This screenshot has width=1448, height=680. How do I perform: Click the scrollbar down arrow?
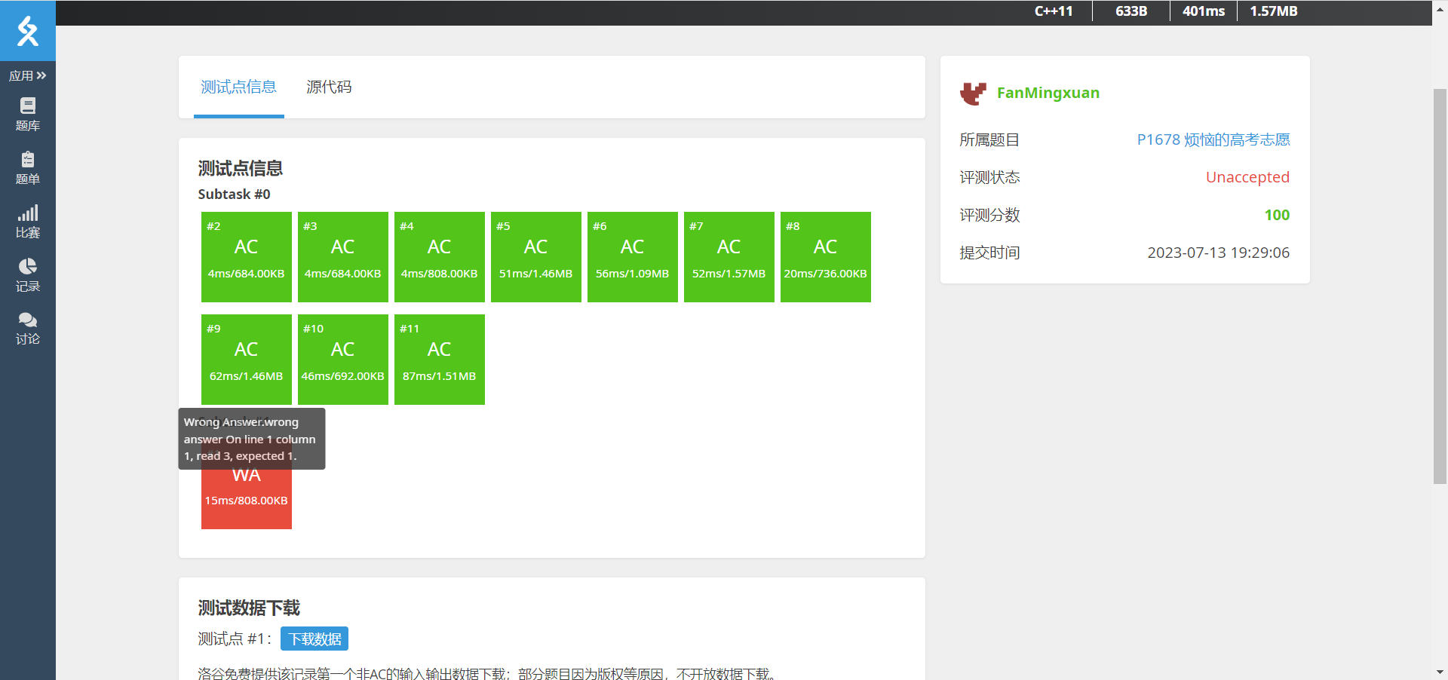tap(1440, 672)
